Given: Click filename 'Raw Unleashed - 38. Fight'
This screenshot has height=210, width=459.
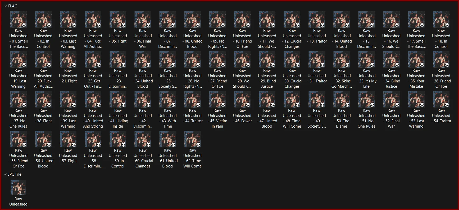Looking at the screenshot, I should click(43, 116).
